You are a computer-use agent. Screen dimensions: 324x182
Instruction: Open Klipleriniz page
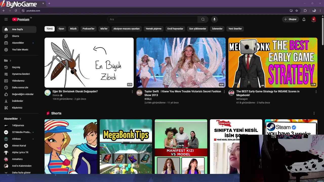tap(19, 108)
